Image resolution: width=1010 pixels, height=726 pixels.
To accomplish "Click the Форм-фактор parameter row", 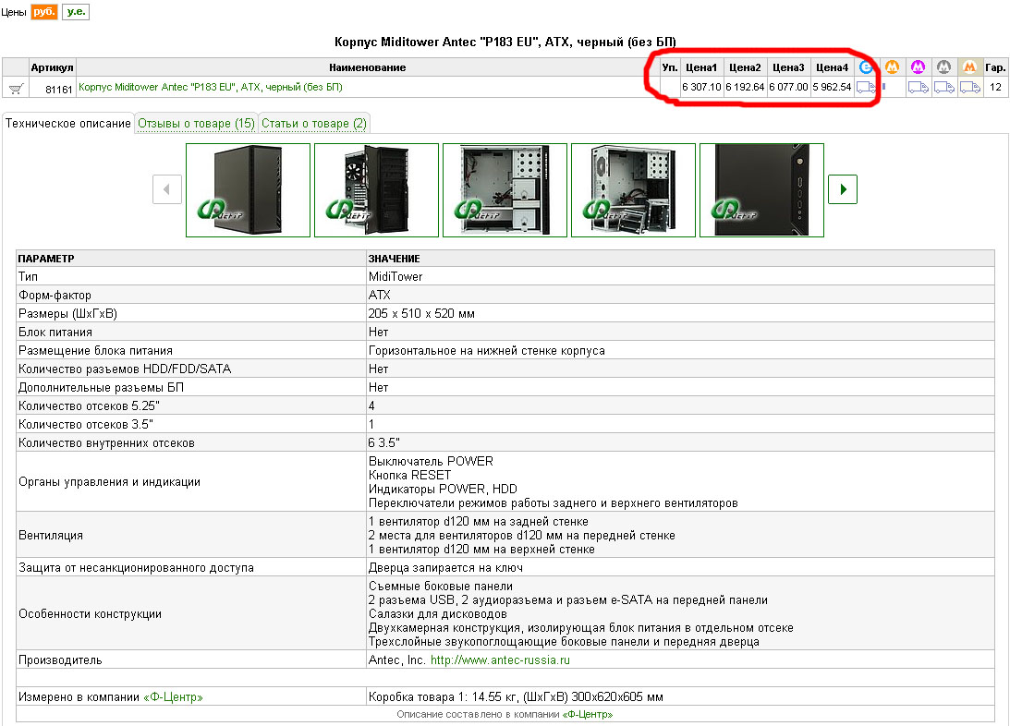I will (x=505, y=295).
